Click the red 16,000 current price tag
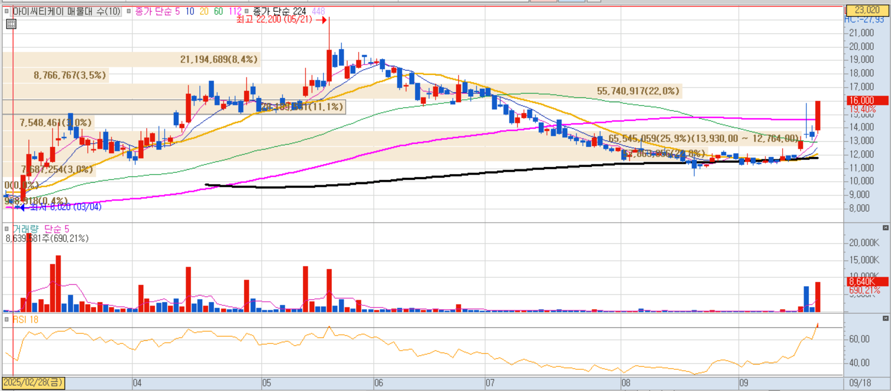The height and width of the screenshot is (391, 891). tap(868, 101)
